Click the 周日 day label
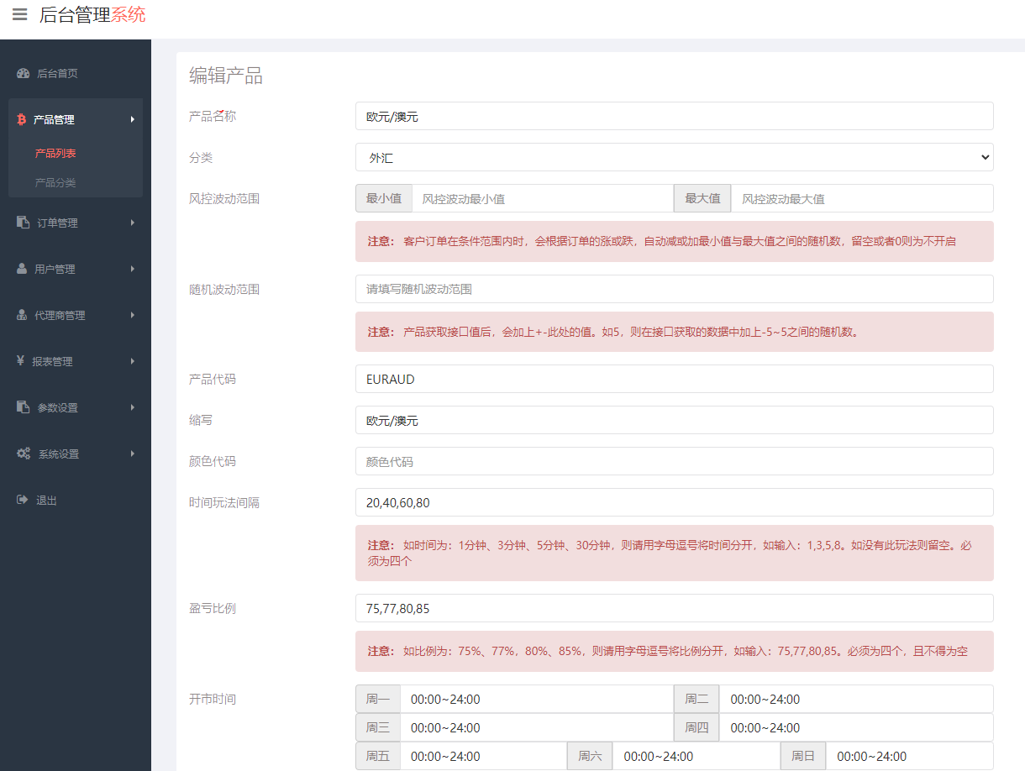This screenshot has width=1025, height=771. coord(803,756)
